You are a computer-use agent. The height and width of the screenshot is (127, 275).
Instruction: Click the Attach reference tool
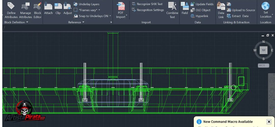[x=48, y=8]
